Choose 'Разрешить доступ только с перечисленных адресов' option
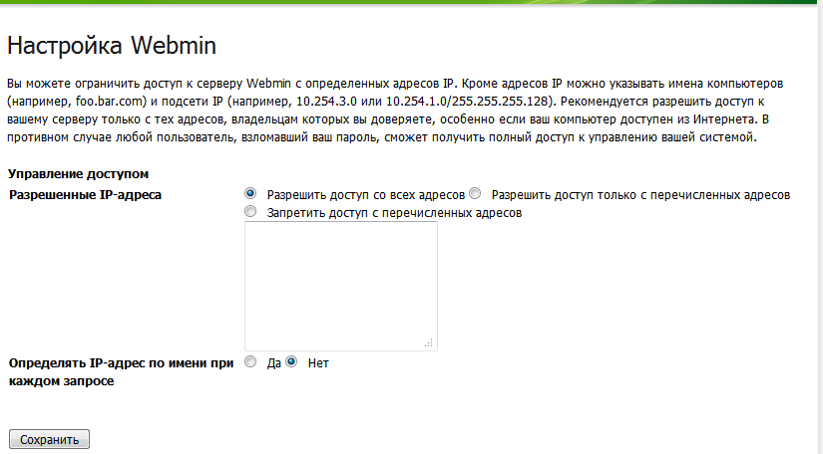Image resolution: width=823 pixels, height=454 pixels. [x=475, y=194]
